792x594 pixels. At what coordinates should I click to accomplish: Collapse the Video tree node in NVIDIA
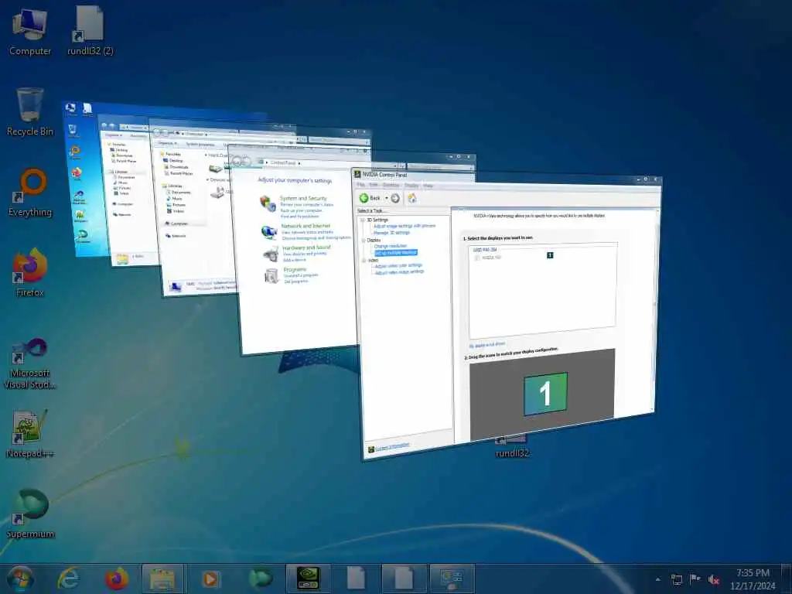point(364,261)
